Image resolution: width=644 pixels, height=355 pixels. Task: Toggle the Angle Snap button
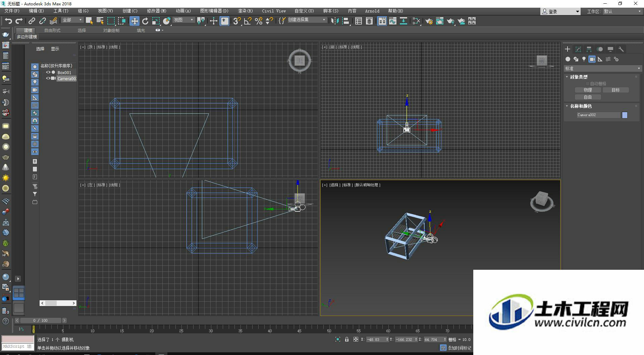[248, 21]
